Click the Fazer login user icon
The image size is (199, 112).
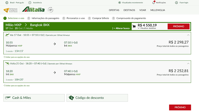click(x=176, y=2)
